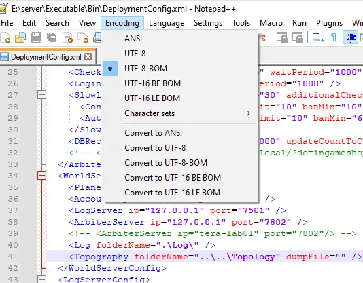363x283 pixels.
Task: Switch to the DeploymentConfig.xml tab
Action: [x=46, y=57]
